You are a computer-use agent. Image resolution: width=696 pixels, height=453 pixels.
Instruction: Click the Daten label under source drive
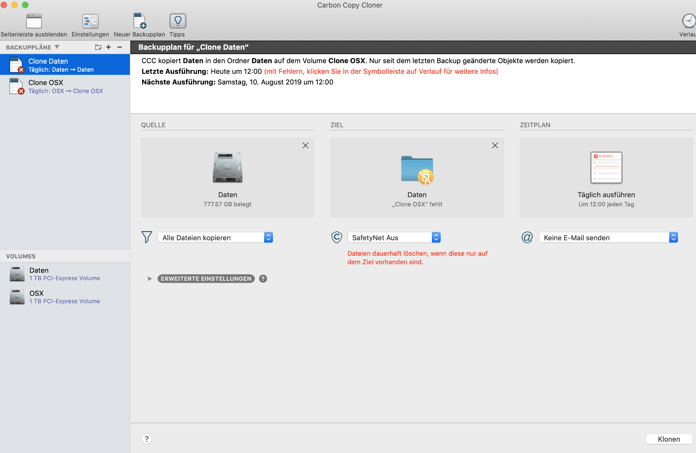(228, 195)
